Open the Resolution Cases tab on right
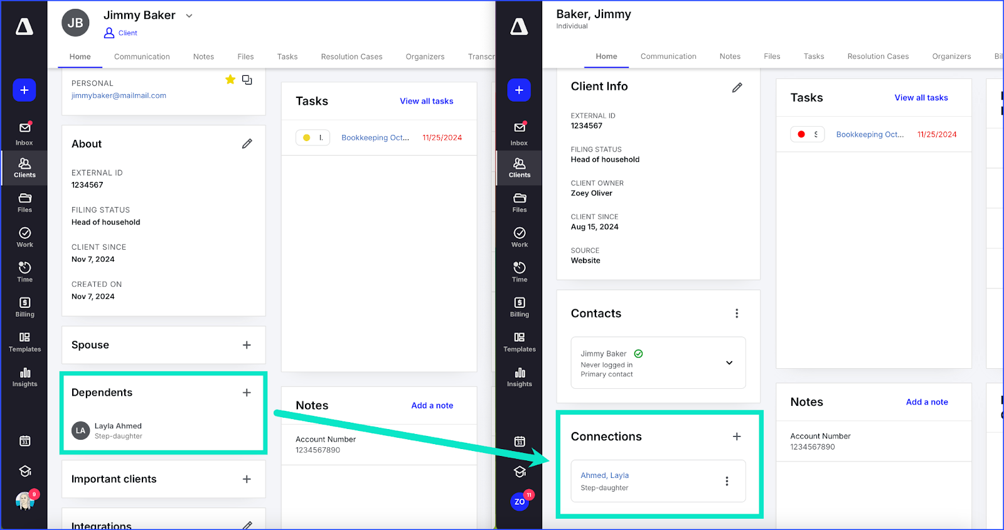This screenshot has width=1004, height=530. coord(878,56)
